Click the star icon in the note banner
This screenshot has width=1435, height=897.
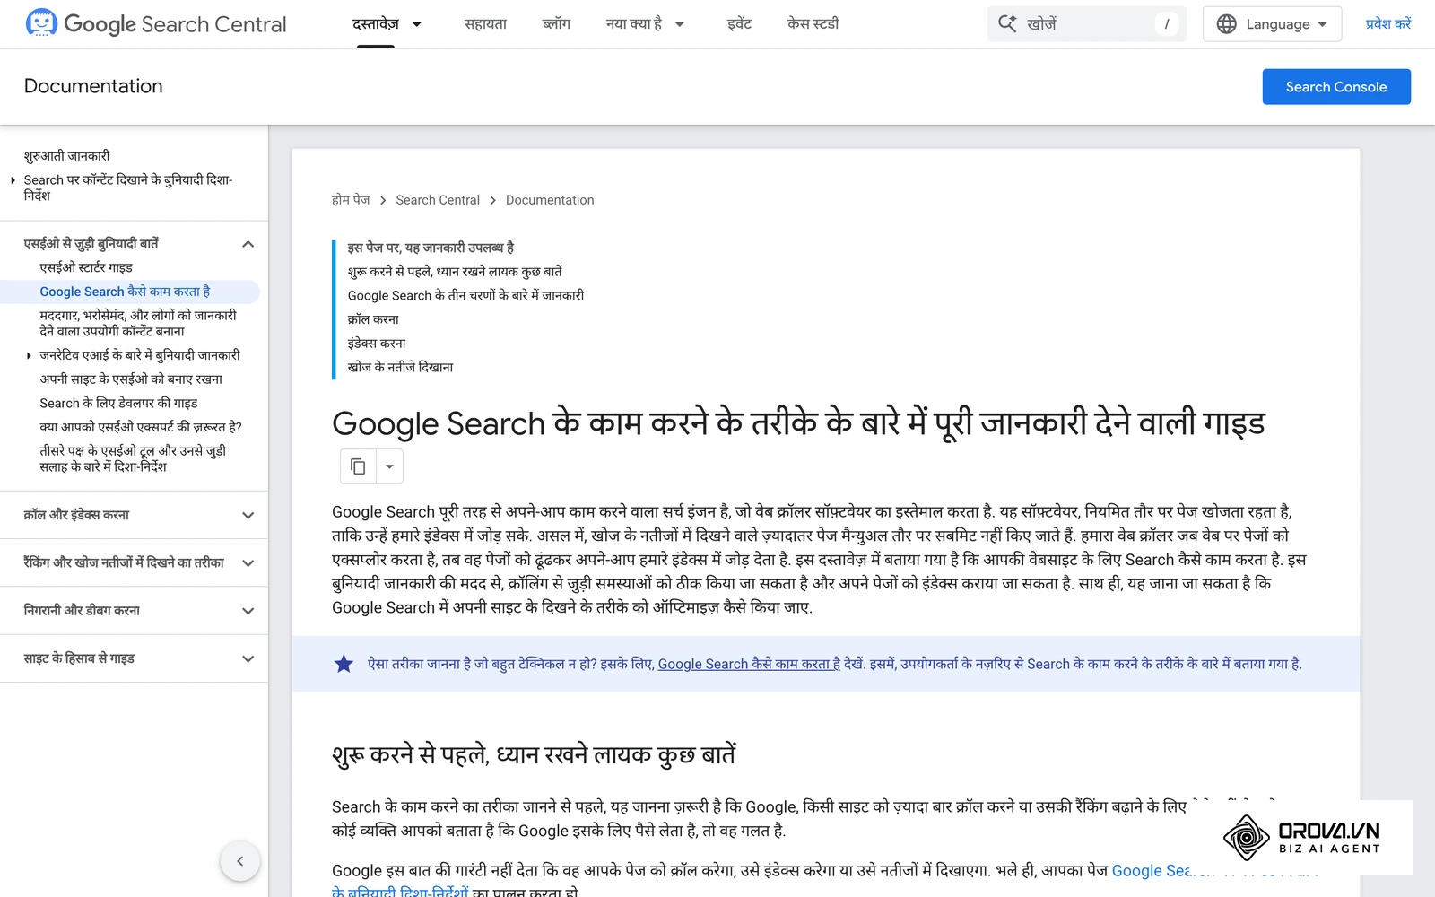(x=344, y=664)
